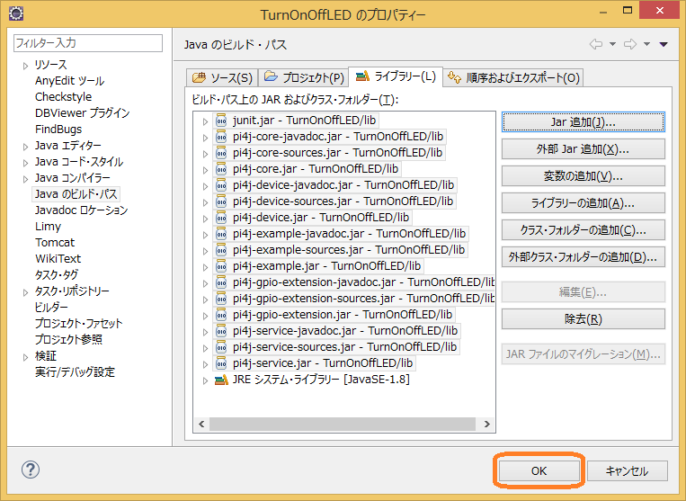The image size is (686, 501).
Task: Switch to the ソース(S) tab
Action: coord(222,78)
